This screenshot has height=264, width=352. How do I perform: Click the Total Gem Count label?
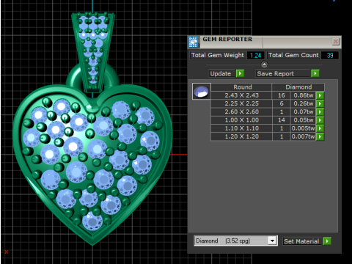293,55
